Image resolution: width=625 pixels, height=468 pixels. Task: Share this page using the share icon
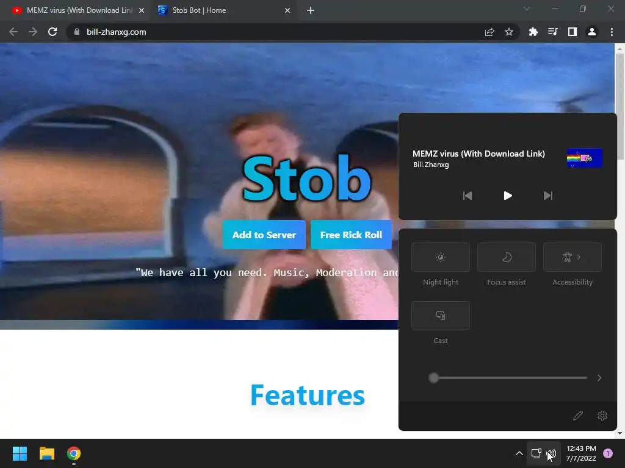tap(490, 32)
